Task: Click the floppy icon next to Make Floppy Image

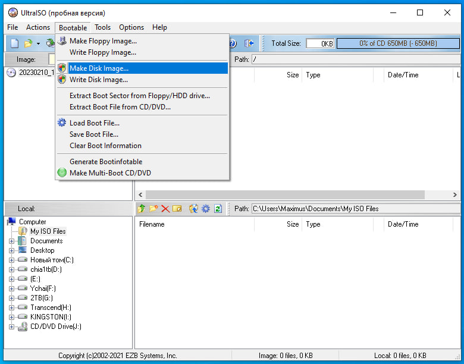Action: (62, 41)
